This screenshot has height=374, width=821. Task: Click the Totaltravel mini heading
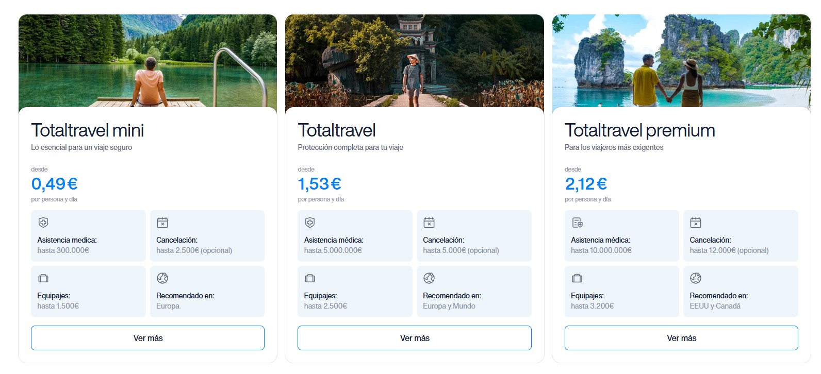pyautogui.click(x=87, y=130)
